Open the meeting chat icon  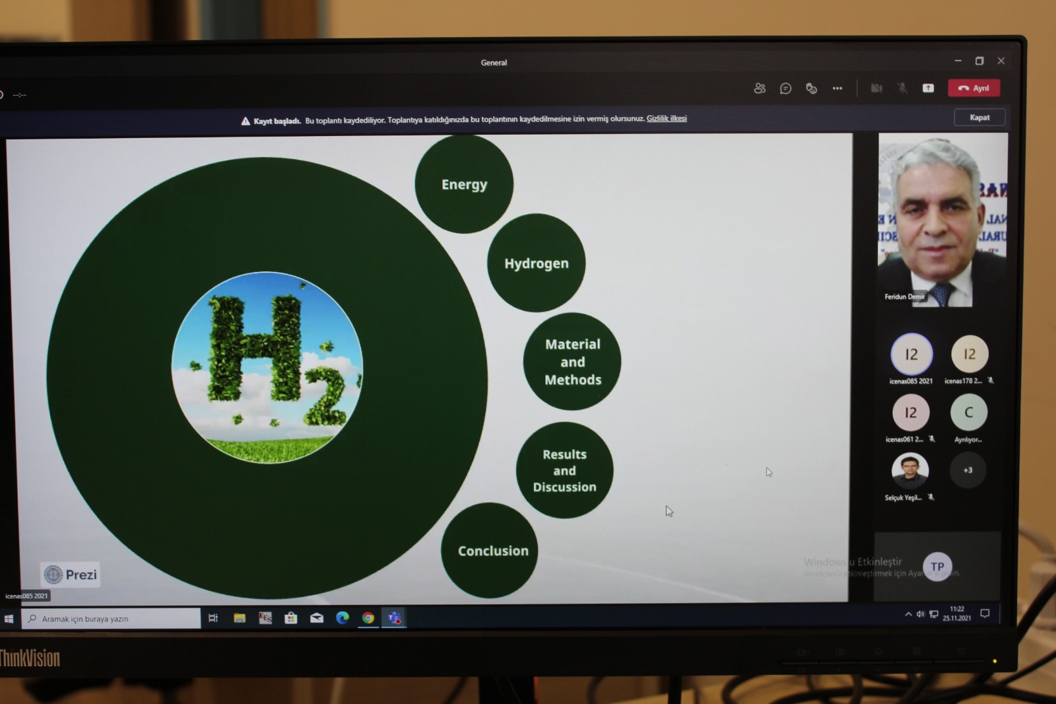tap(785, 88)
